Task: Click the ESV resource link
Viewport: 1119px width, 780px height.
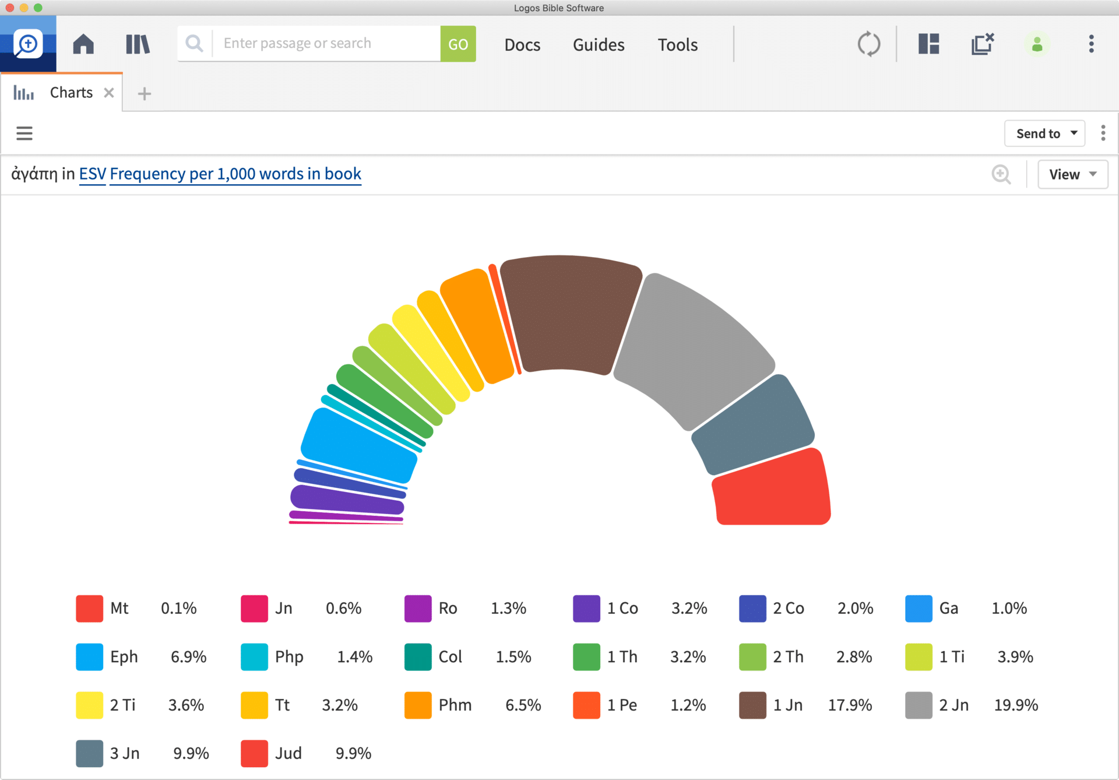Action: click(93, 174)
